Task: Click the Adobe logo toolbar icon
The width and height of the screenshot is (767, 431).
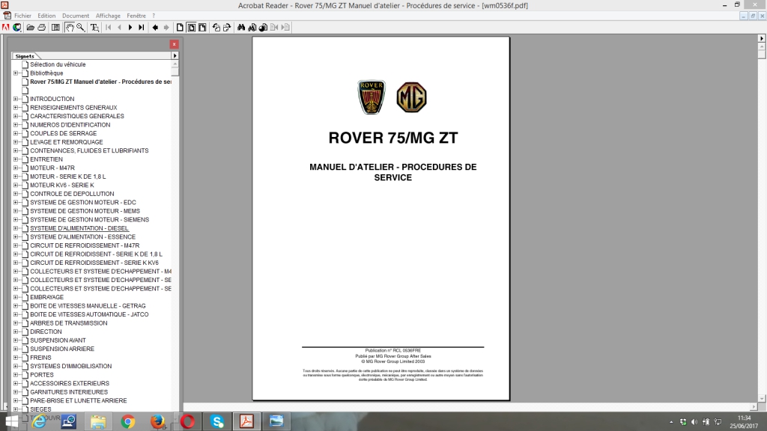Action: click(x=6, y=28)
